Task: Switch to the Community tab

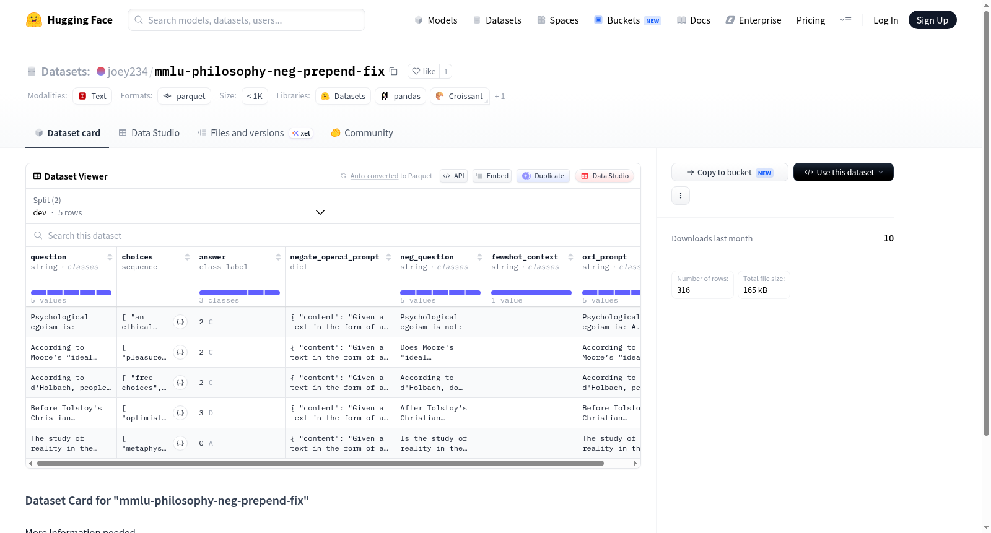Action: (362, 133)
